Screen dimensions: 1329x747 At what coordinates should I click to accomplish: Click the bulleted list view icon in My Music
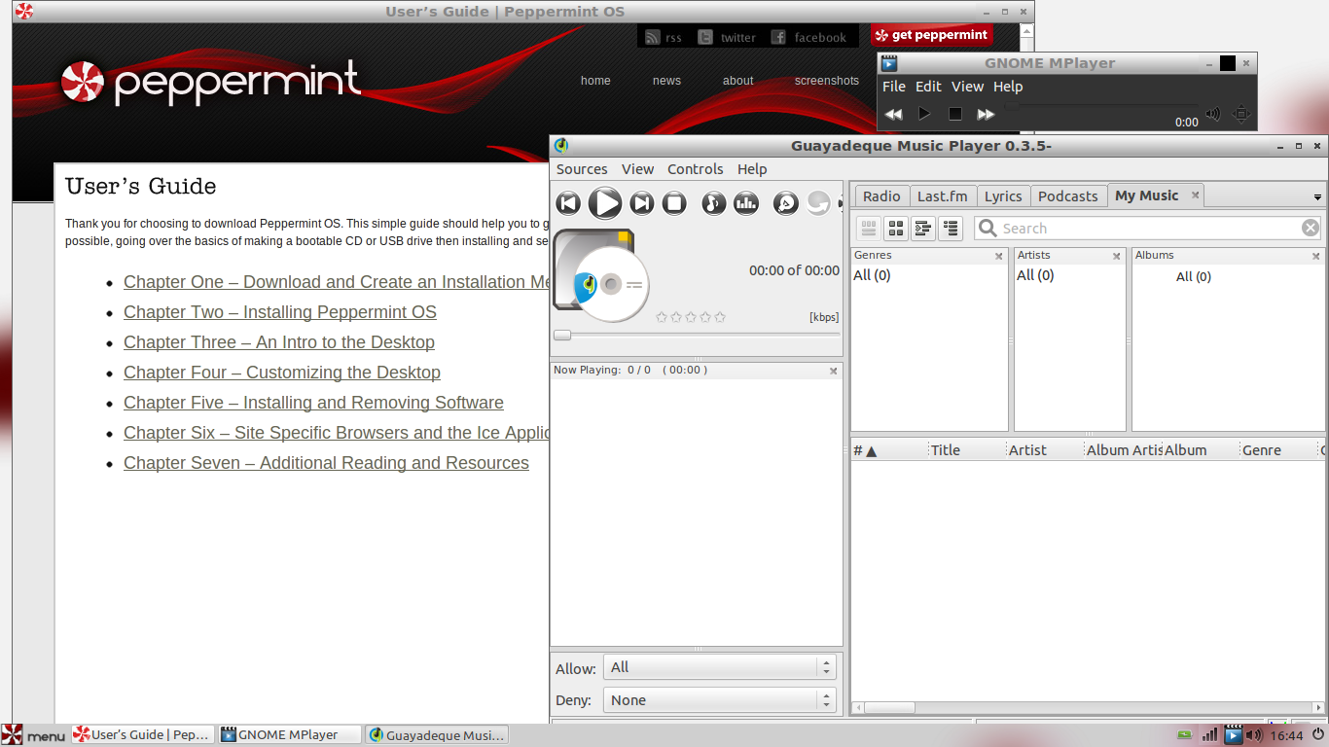point(951,229)
